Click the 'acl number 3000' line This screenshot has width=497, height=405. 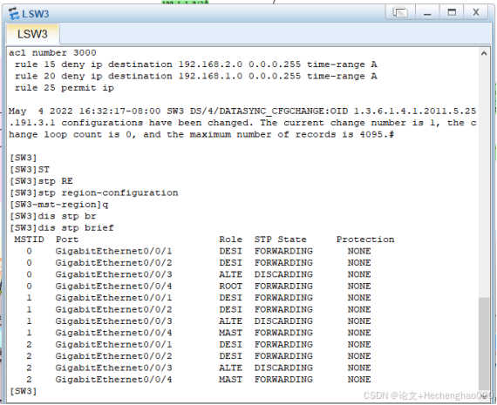pyautogui.click(x=52, y=52)
